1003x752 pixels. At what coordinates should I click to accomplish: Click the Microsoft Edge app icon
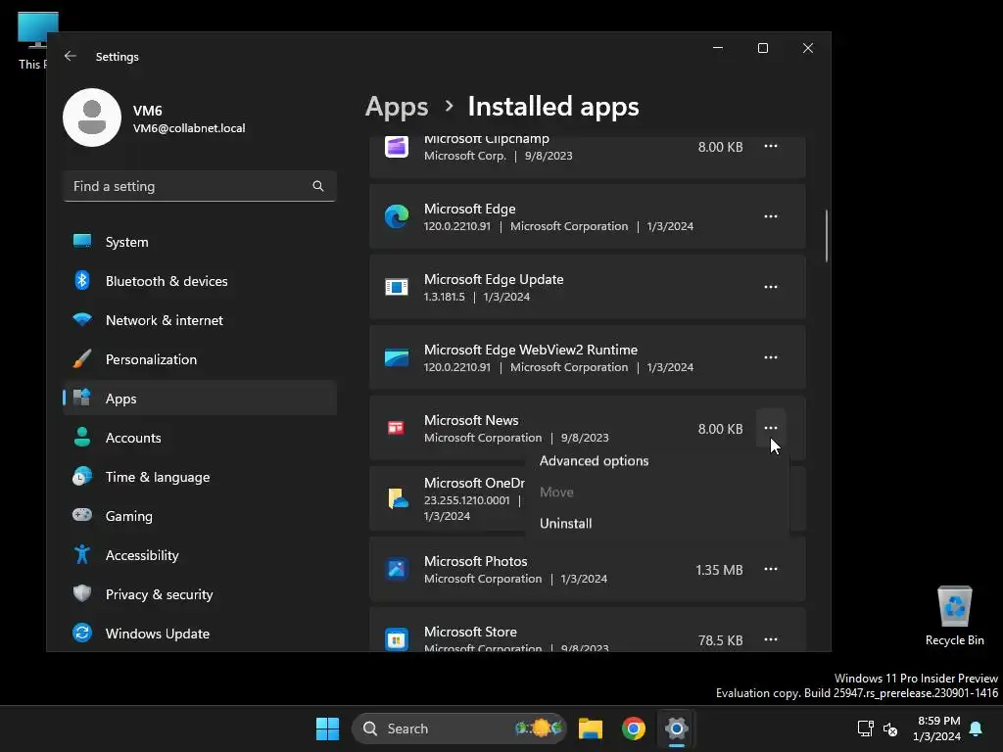click(x=397, y=216)
